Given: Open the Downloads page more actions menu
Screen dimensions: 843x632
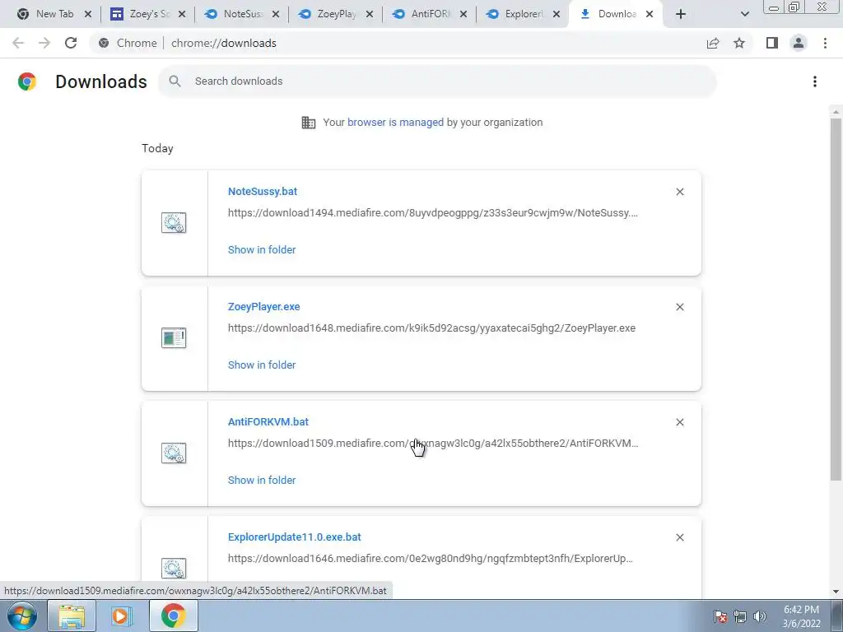Looking at the screenshot, I should (814, 81).
